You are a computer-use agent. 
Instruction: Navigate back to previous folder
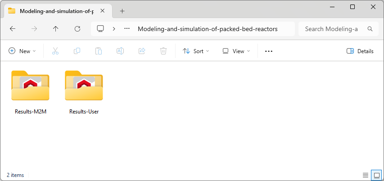point(13,29)
